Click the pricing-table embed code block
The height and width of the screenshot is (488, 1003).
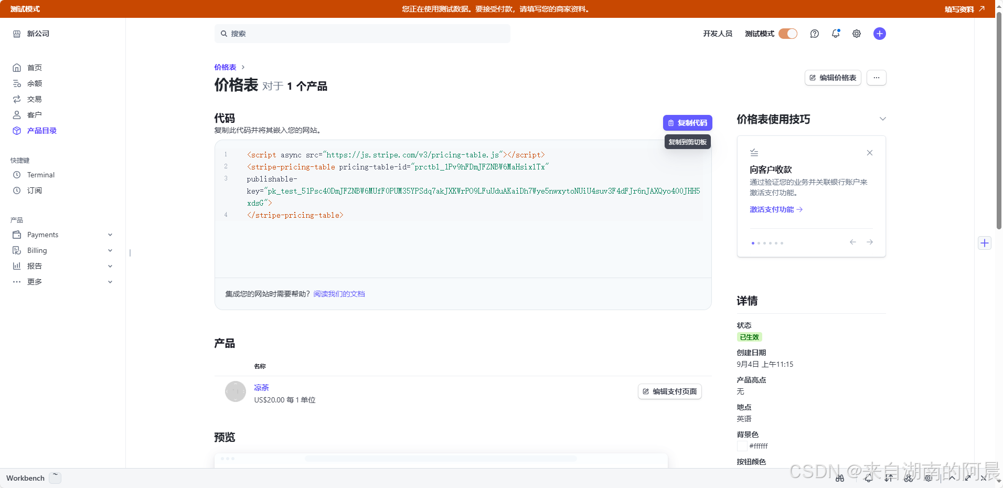click(x=463, y=185)
